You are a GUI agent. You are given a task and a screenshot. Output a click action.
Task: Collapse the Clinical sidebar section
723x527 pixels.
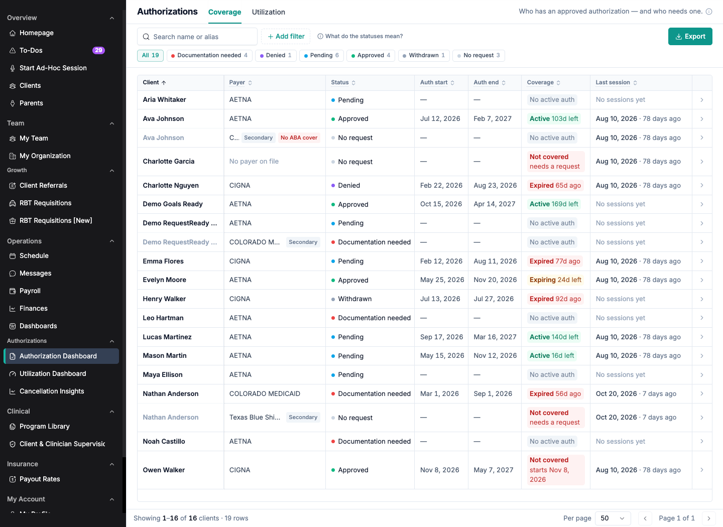click(112, 412)
